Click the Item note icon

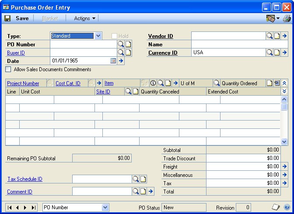click(x=168, y=83)
